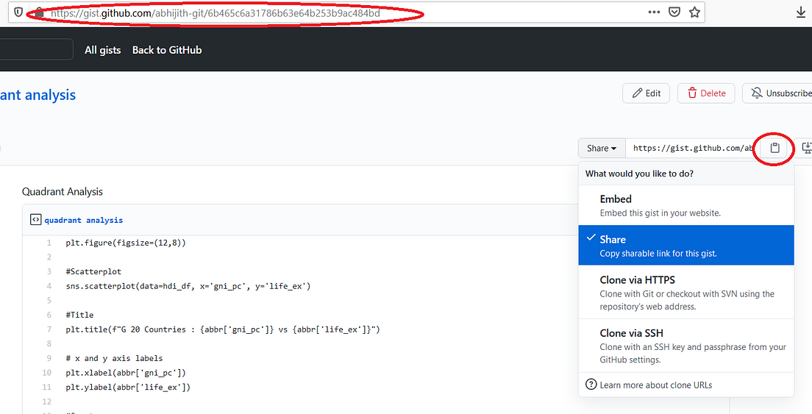This screenshot has height=414, width=812.
Task: Click line number 7 in the code
Action: tap(49, 329)
